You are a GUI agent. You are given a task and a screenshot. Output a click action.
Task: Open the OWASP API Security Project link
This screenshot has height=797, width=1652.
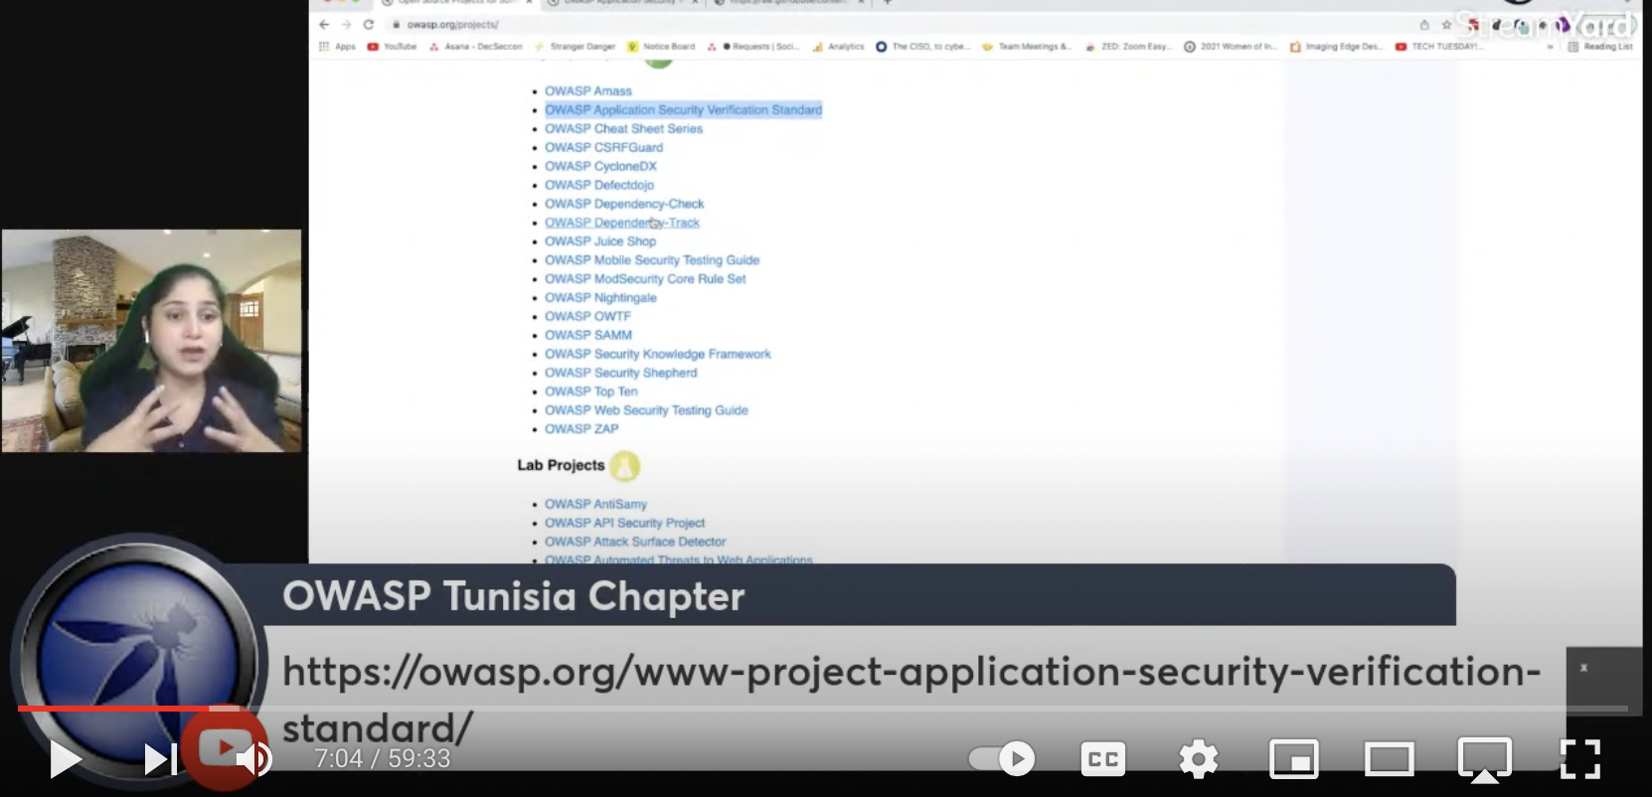tap(625, 524)
